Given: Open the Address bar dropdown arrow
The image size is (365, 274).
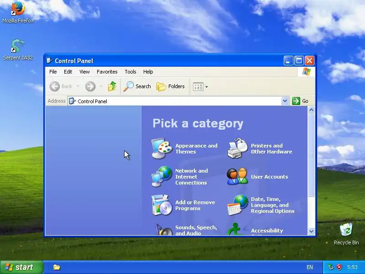Looking at the screenshot, I should point(285,101).
